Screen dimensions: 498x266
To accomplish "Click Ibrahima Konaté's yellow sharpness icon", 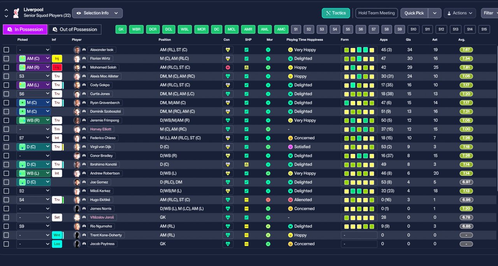I will (246, 164).
